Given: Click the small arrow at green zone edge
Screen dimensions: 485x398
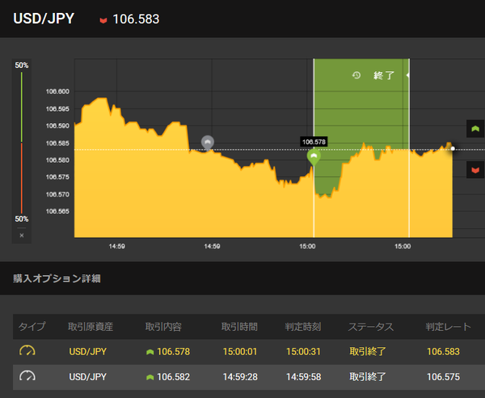Looking at the screenshot, I should [x=407, y=75].
